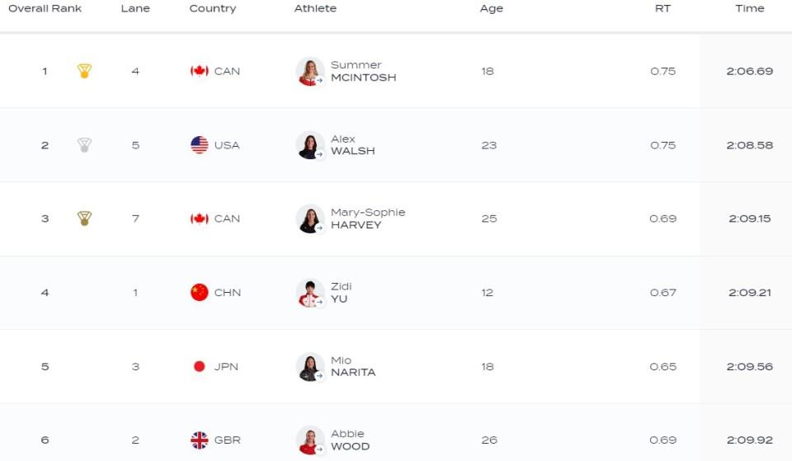Click the Age column header
This screenshot has height=461, width=792.
coord(492,8)
